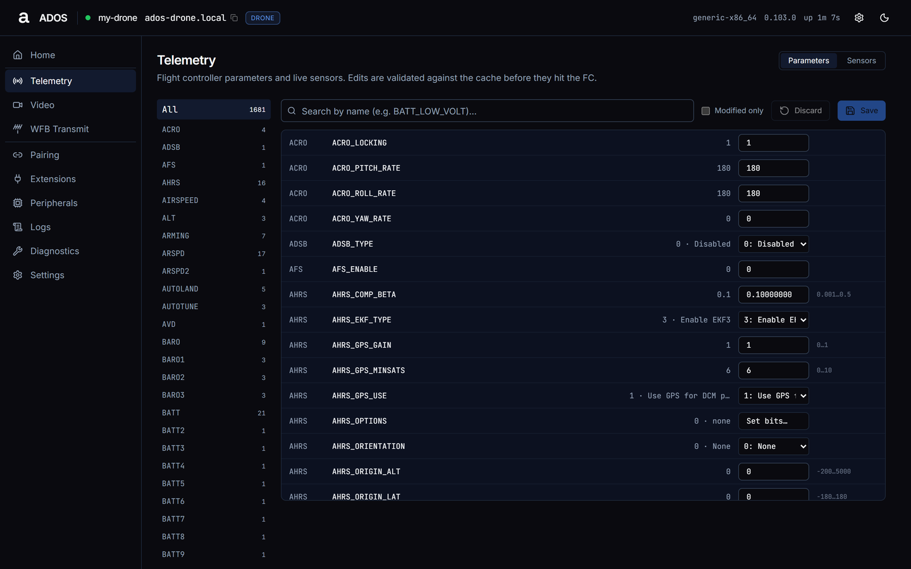
Task: Open AHRS_OPTIONS Set bits selector
Action: (x=774, y=421)
